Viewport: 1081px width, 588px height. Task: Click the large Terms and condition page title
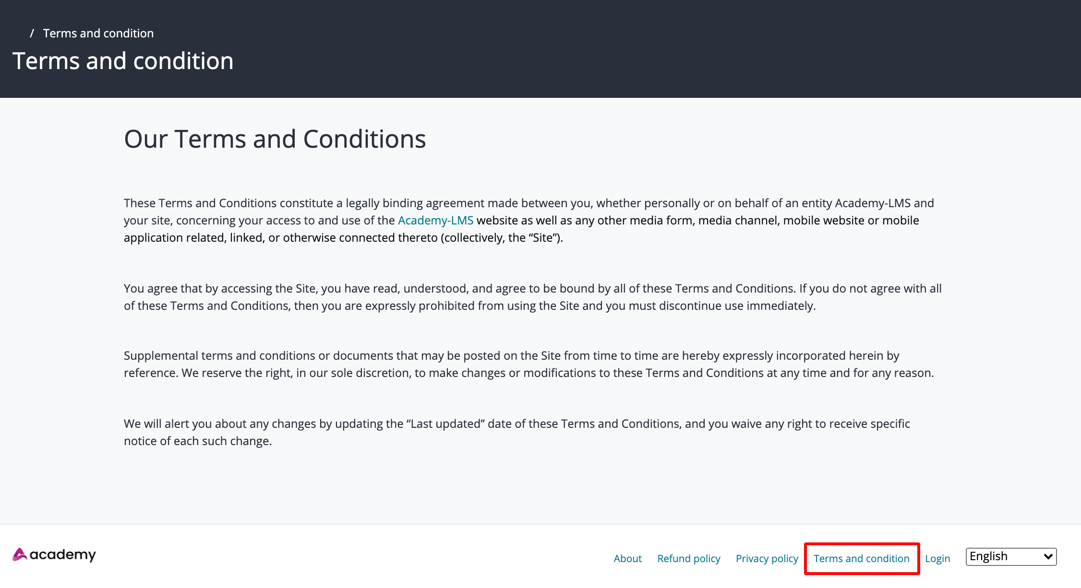click(123, 61)
